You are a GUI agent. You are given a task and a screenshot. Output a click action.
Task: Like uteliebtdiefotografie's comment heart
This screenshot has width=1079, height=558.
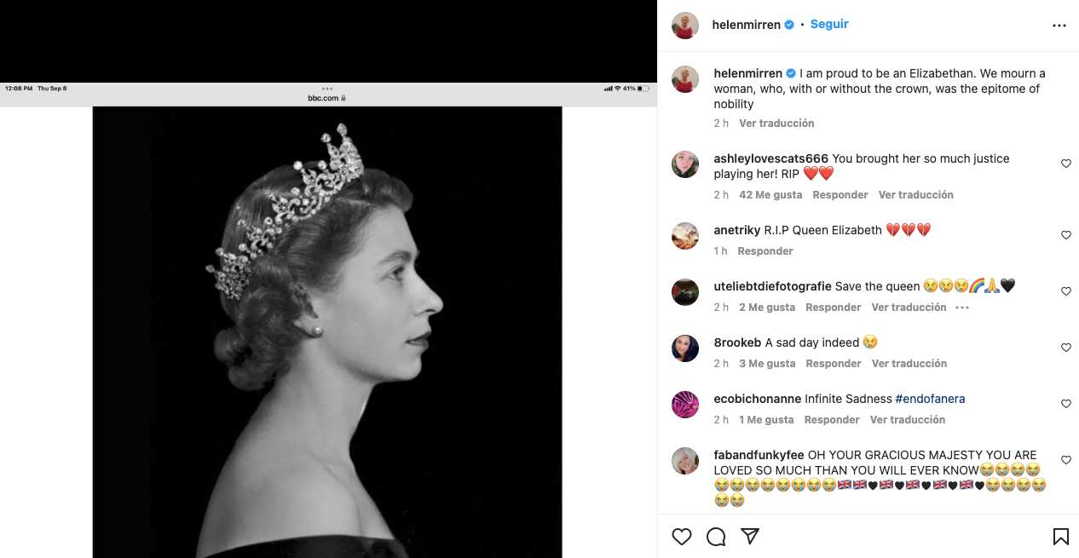tap(1065, 291)
